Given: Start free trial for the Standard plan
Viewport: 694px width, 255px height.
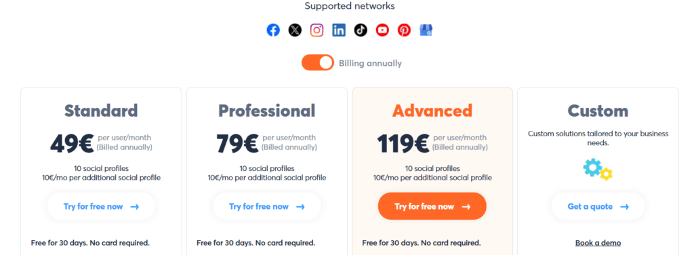Looking at the screenshot, I should coord(101,206).
